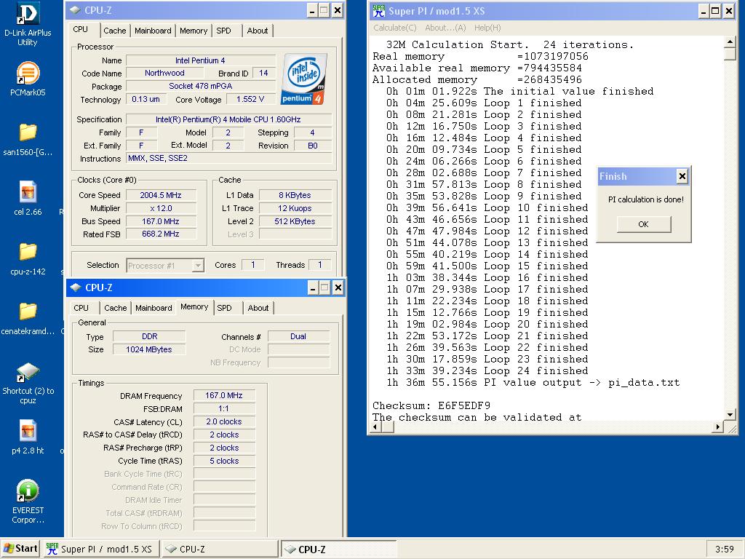Expand the Processor #1 selection dropdown

point(198,265)
